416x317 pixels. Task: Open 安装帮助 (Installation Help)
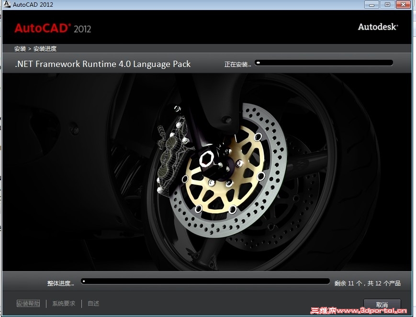(28, 303)
